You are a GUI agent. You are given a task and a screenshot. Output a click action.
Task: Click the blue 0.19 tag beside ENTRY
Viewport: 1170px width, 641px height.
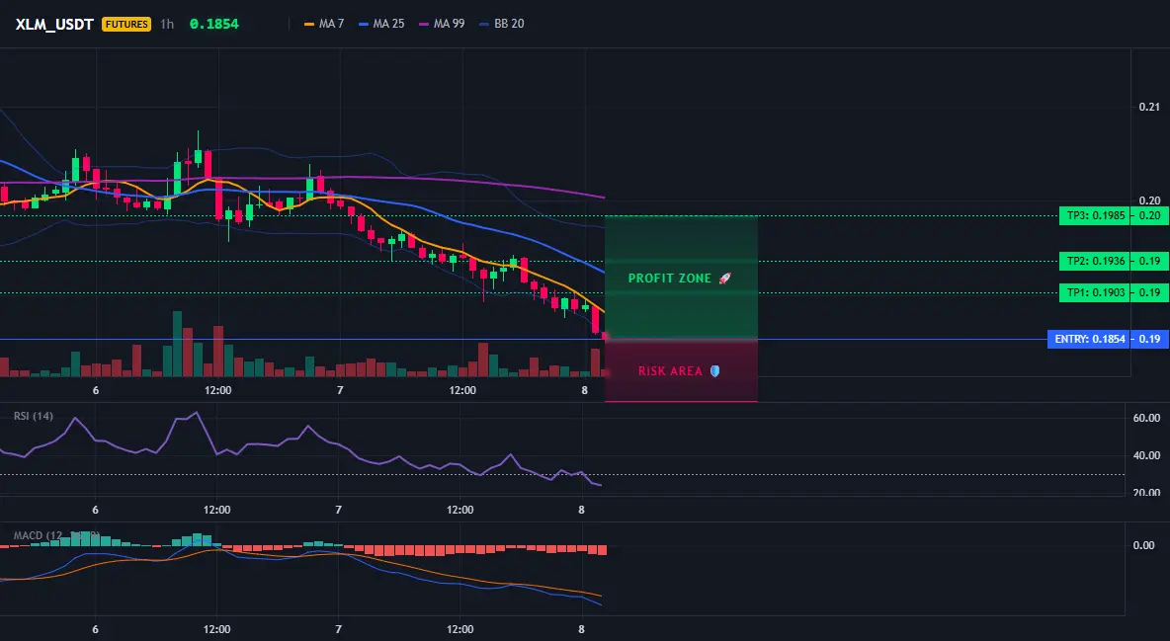tap(1150, 339)
